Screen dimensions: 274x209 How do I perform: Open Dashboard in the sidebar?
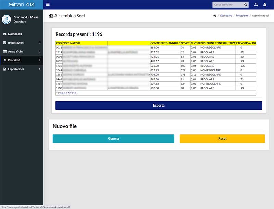[x=22, y=34]
